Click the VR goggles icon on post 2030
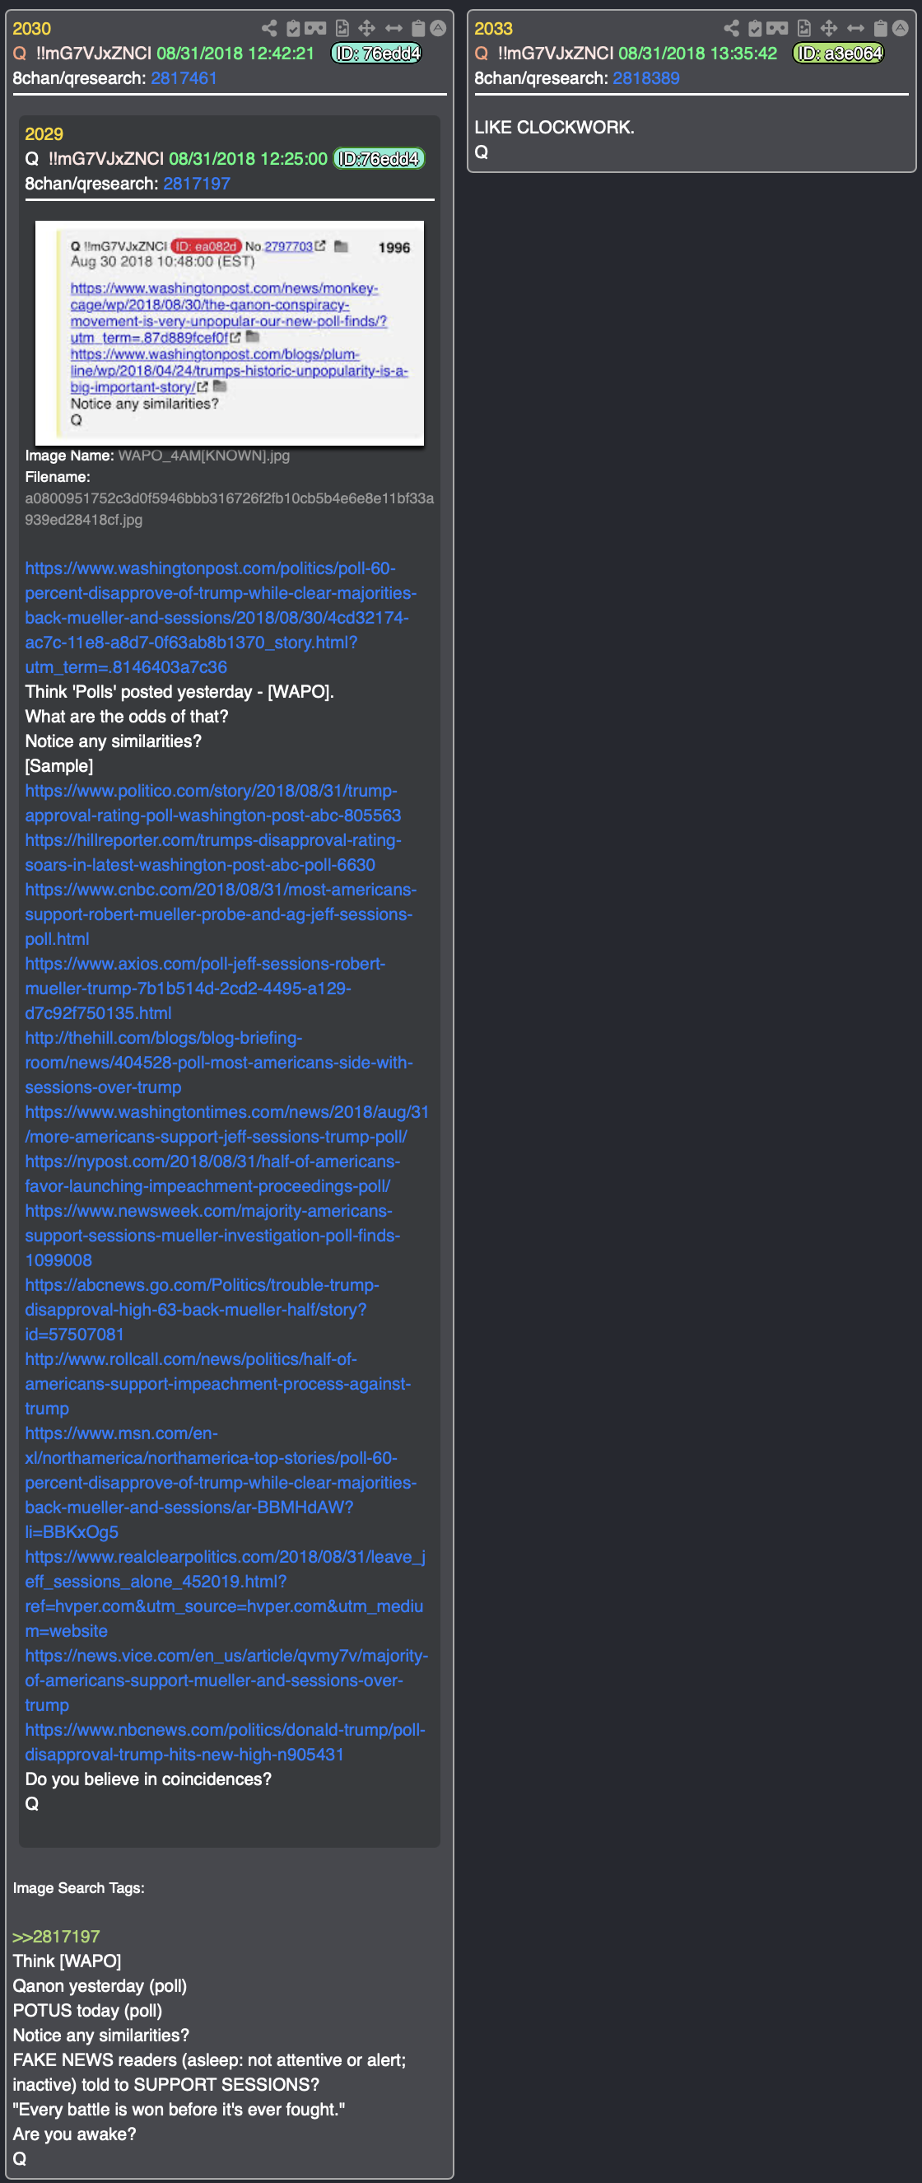The width and height of the screenshot is (922, 2183). [x=315, y=28]
